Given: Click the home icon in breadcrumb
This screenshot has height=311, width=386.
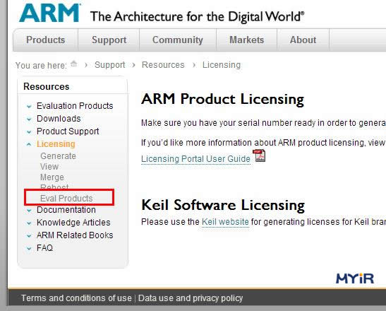Looking at the screenshot, I should click(73, 64).
